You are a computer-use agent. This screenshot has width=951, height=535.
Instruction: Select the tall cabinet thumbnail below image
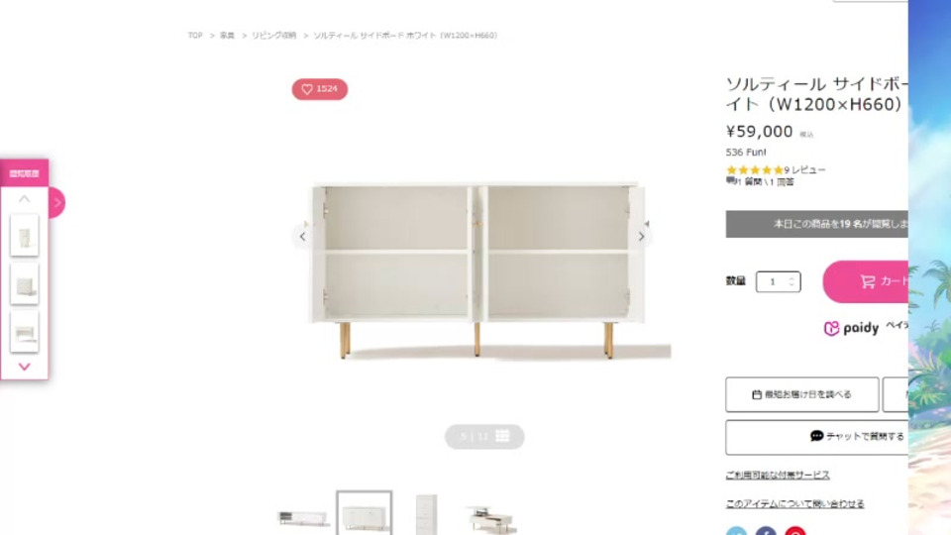(x=426, y=514)
